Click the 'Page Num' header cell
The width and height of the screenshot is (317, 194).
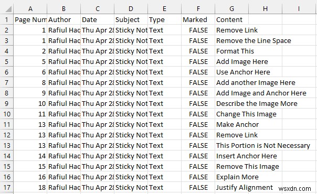(30, 19)
